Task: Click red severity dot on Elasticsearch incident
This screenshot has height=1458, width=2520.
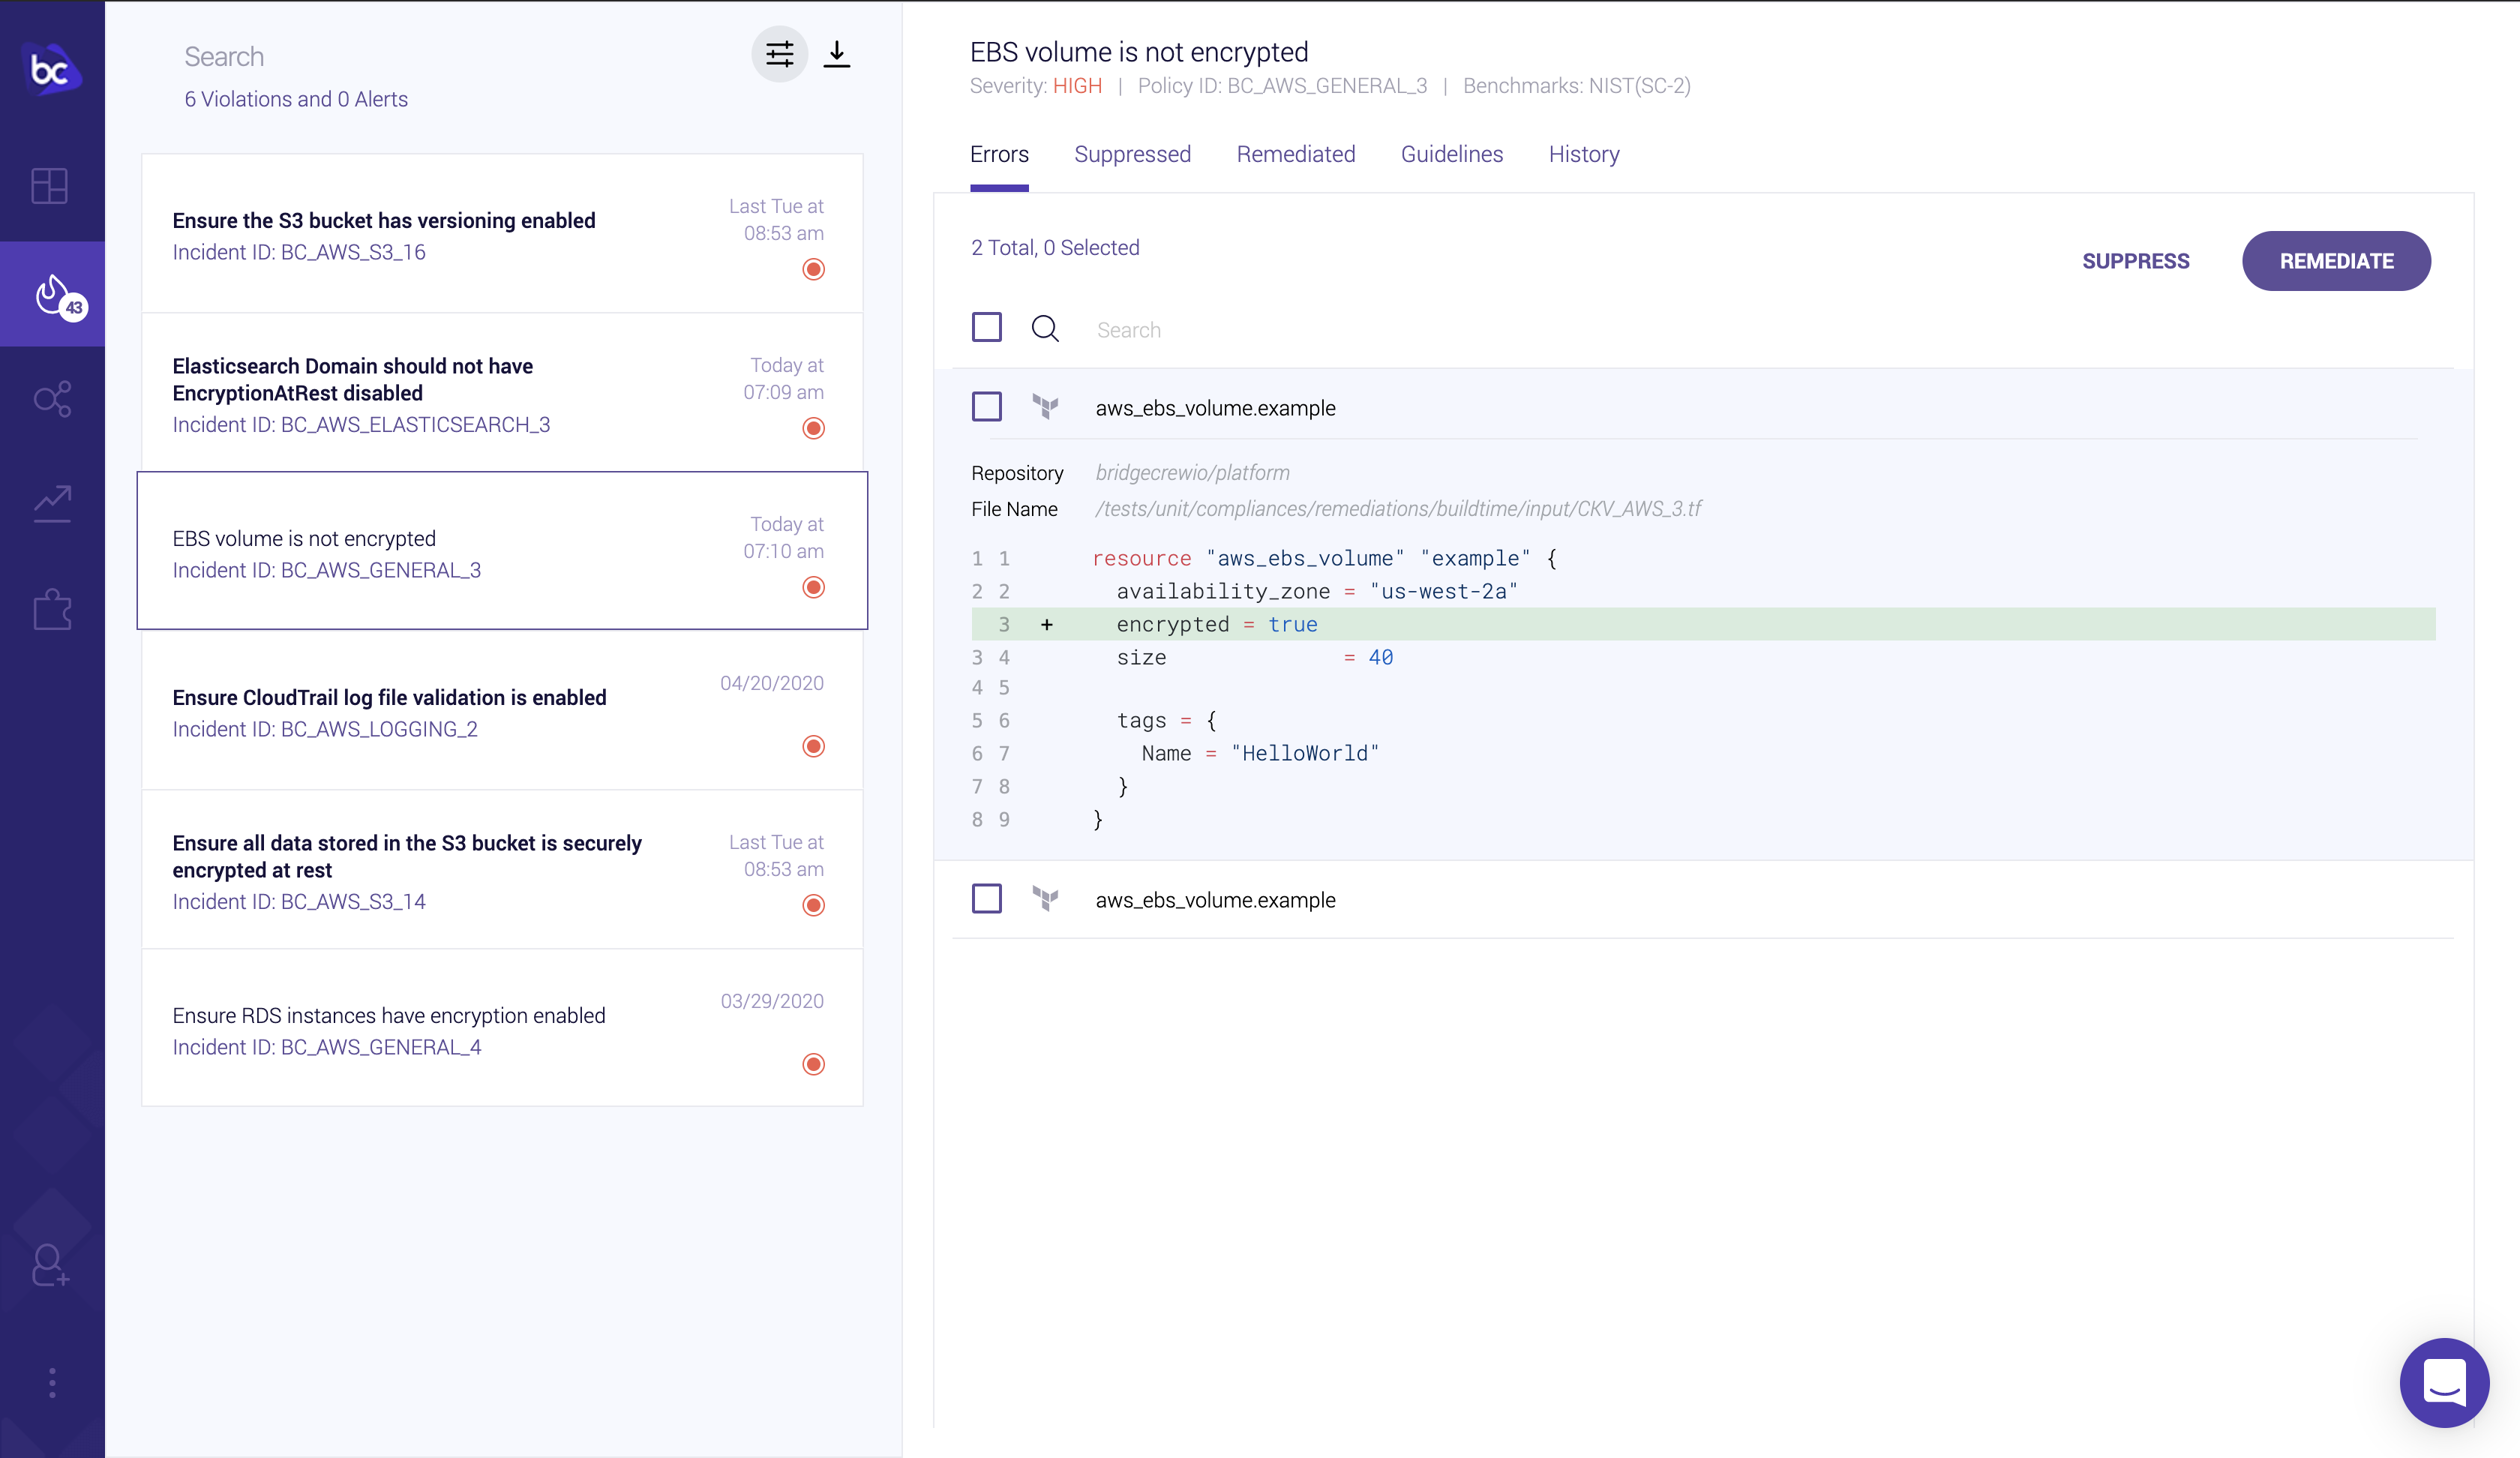Action: point(814,428)
